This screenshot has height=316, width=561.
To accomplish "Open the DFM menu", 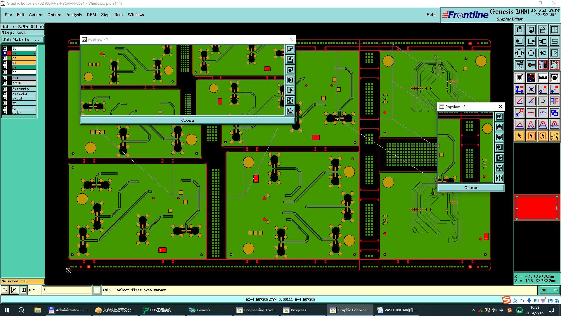I will click(x=91, y=15).
